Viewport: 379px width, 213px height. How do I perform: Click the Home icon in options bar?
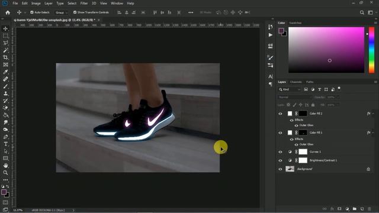coord(8,12)
